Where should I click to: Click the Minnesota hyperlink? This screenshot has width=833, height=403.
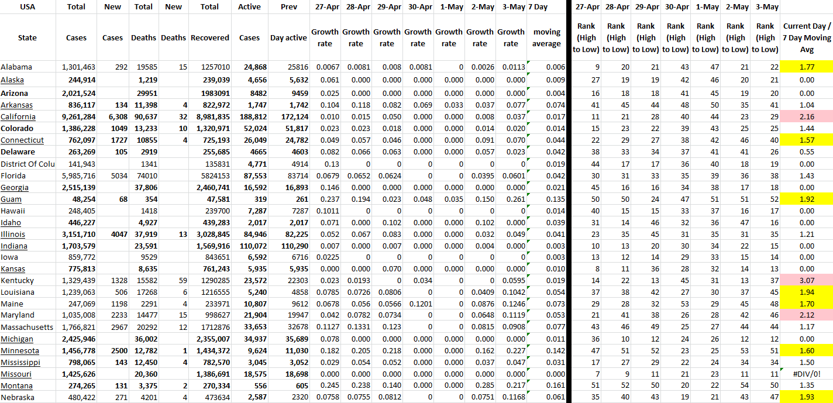[x=20, y=351]
